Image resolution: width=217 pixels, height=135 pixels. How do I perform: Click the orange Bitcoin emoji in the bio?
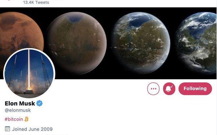[x=26, y=119]
